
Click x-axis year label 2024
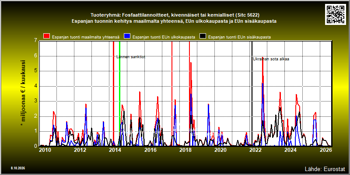coord(290,150)
